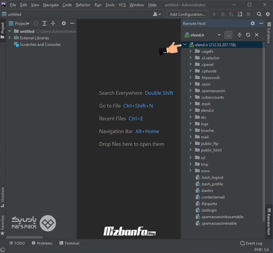The height and width of the screenshot is (253, 273).
Task: Expand the .cagefs folder
Action: coord(190,51)
